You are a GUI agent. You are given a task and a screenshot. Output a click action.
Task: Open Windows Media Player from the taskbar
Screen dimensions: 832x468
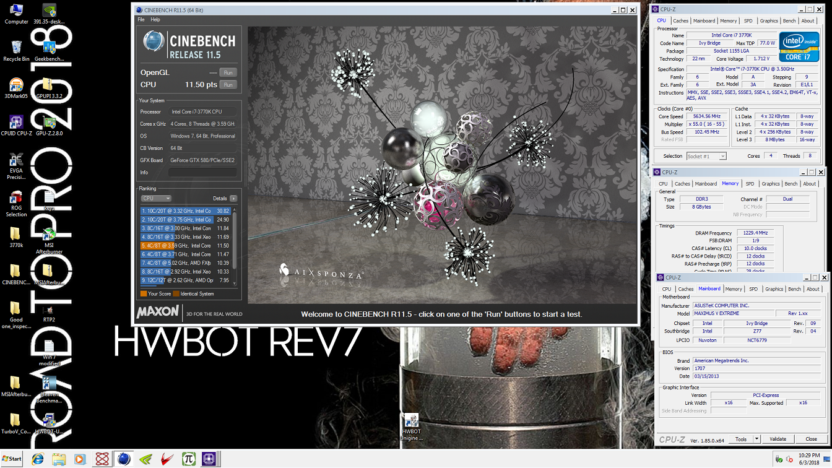click(x=80, y=459)
